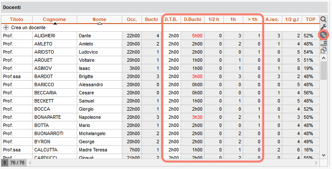Select the ALIGHIERI surname cell
The height and width of the screenshot is (169, 332).
(x=54, y=36)
